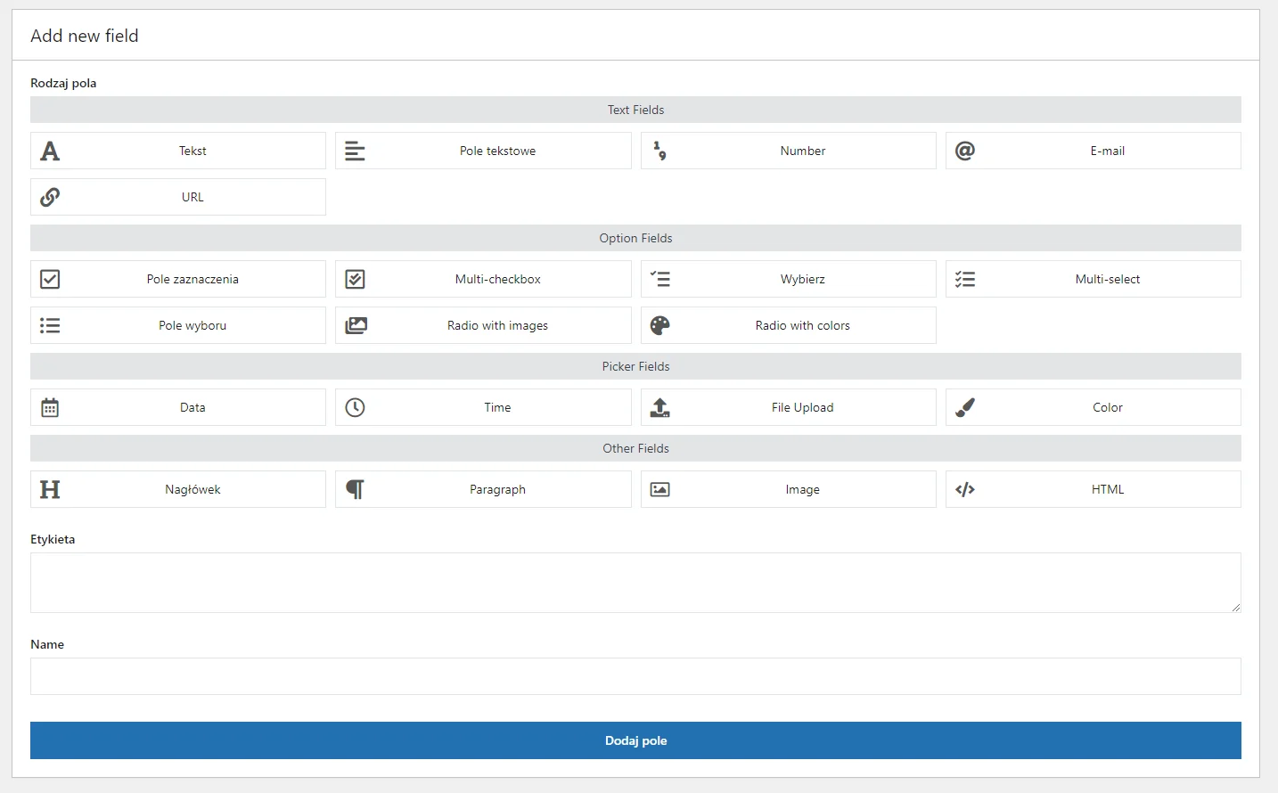Select the Pole zaznaczenia field type

[x=178, y=280]
